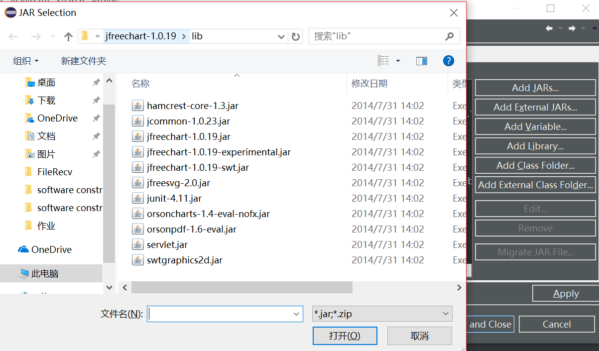Click the Add Class Folder... button

pyautogui.click(x=535, y=165)
